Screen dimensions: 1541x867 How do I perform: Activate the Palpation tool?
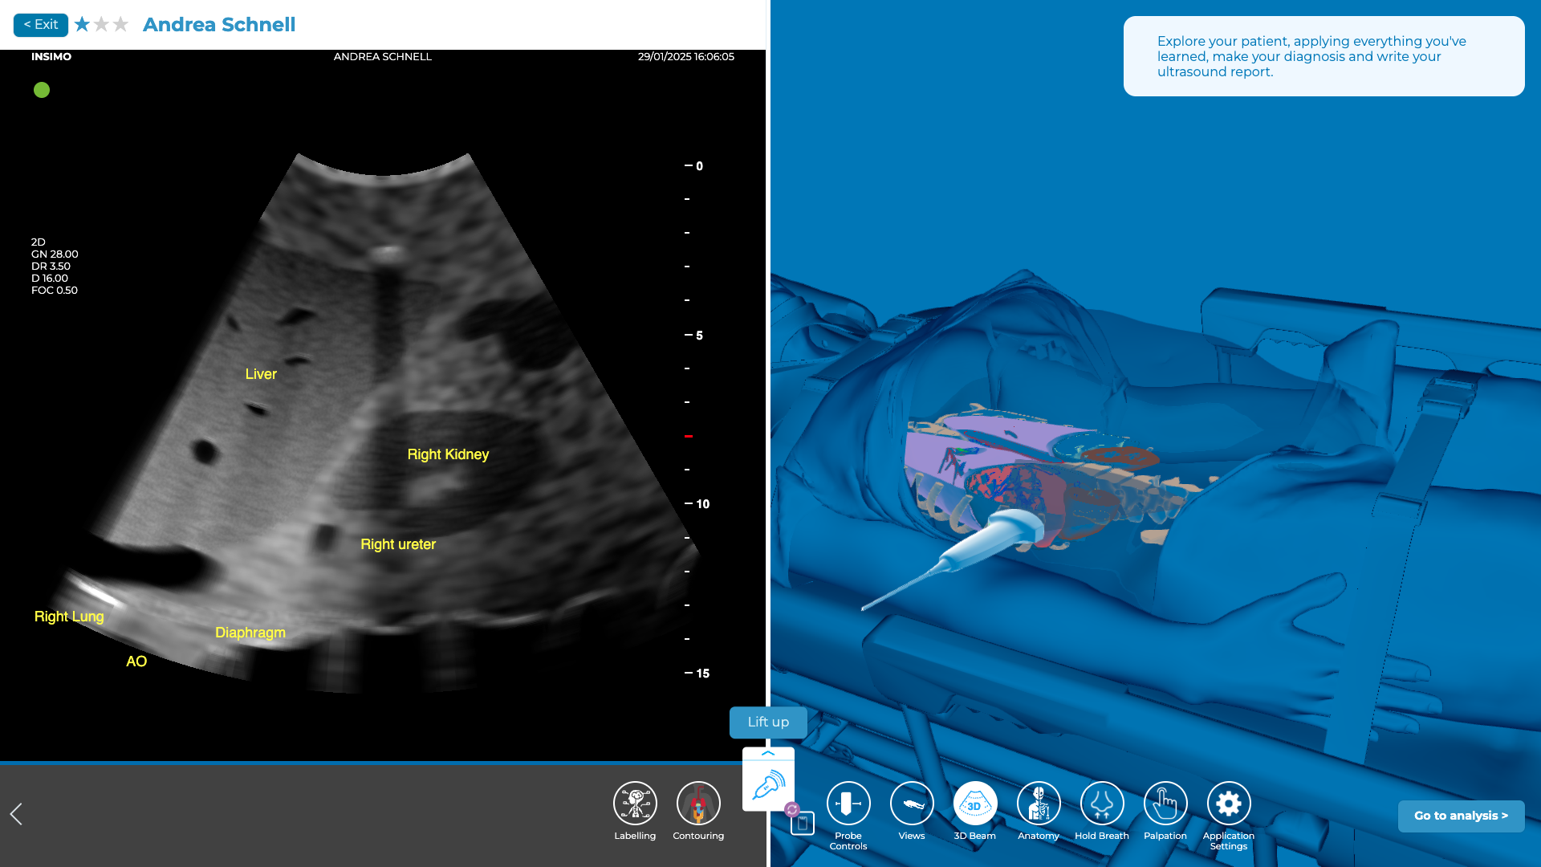1165,804
